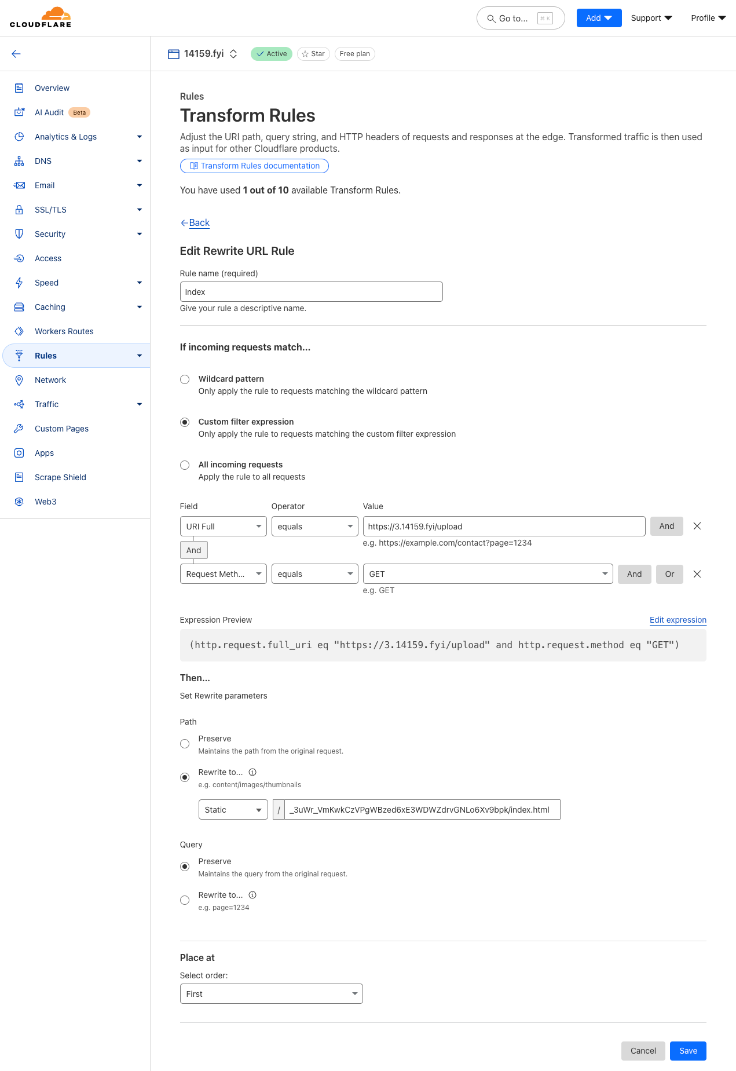Click the Rule name input field
This screenshot has height=1071, width=736.
pyautogui.click(x=311, y=292)
